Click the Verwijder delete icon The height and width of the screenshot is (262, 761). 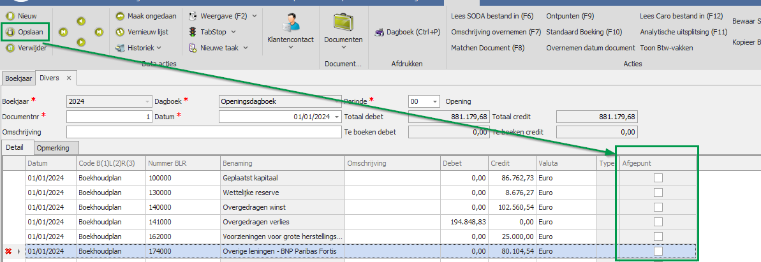pyautogui.click(x=10, y=47)
